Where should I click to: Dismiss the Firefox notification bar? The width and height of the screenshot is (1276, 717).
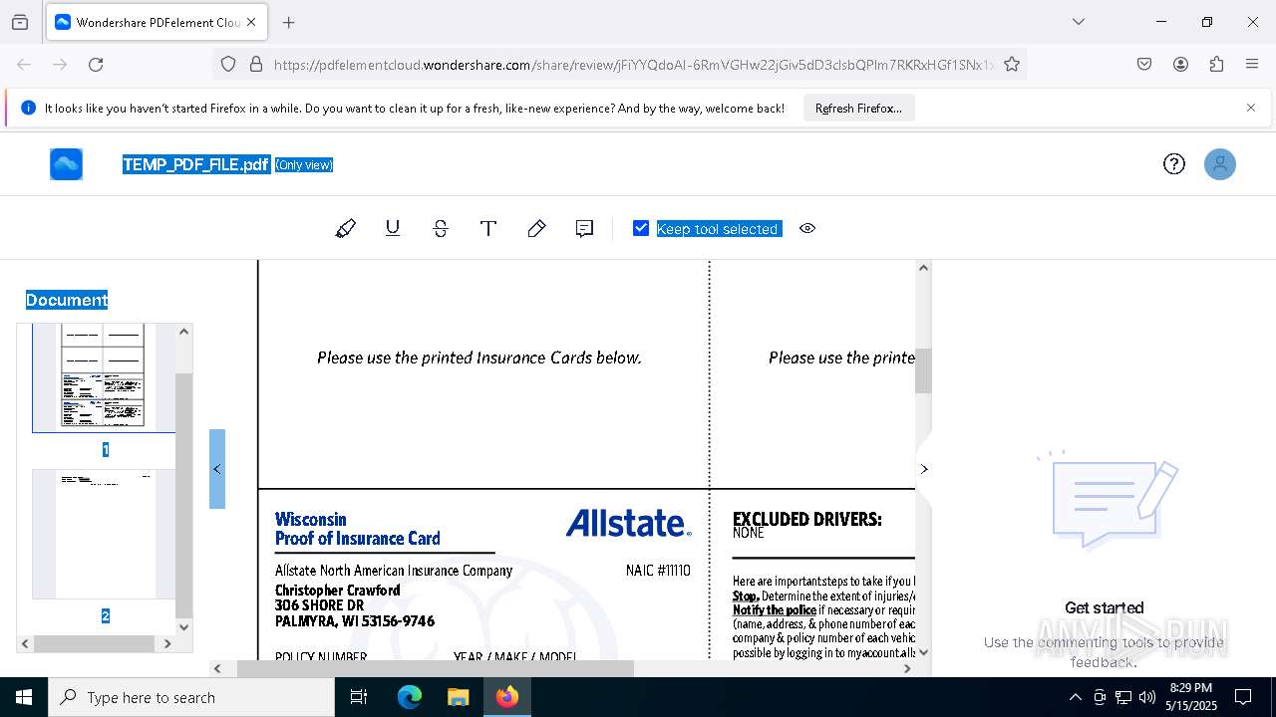click(1251, 108)
